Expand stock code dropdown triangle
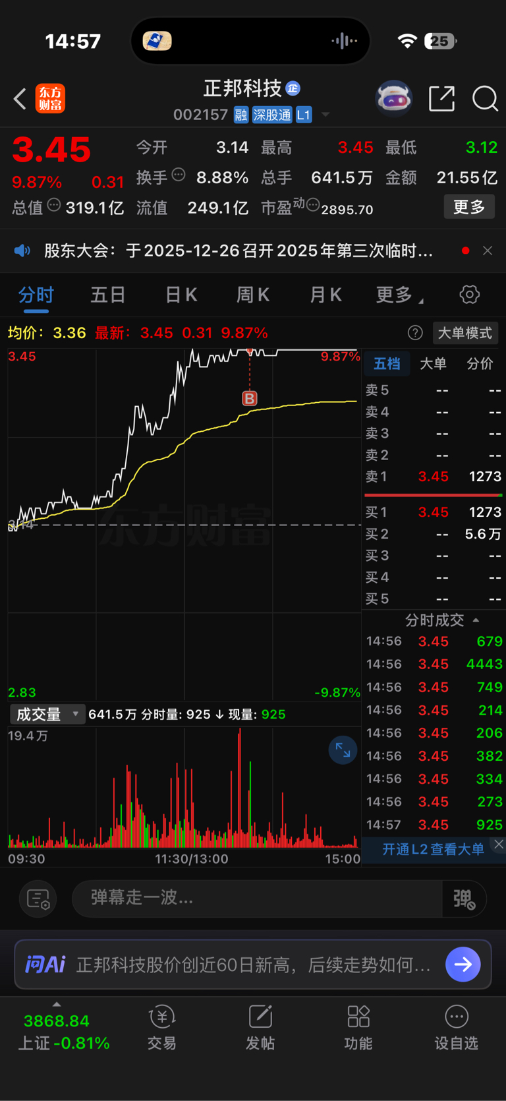Viewport: 506px width, 1101px height. pos(325,115)
